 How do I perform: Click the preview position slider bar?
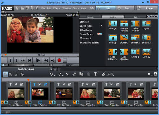[x=40, y=55]
